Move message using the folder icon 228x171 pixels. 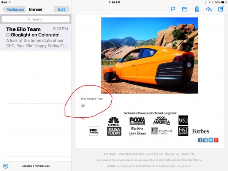click(x=185, y=9)
